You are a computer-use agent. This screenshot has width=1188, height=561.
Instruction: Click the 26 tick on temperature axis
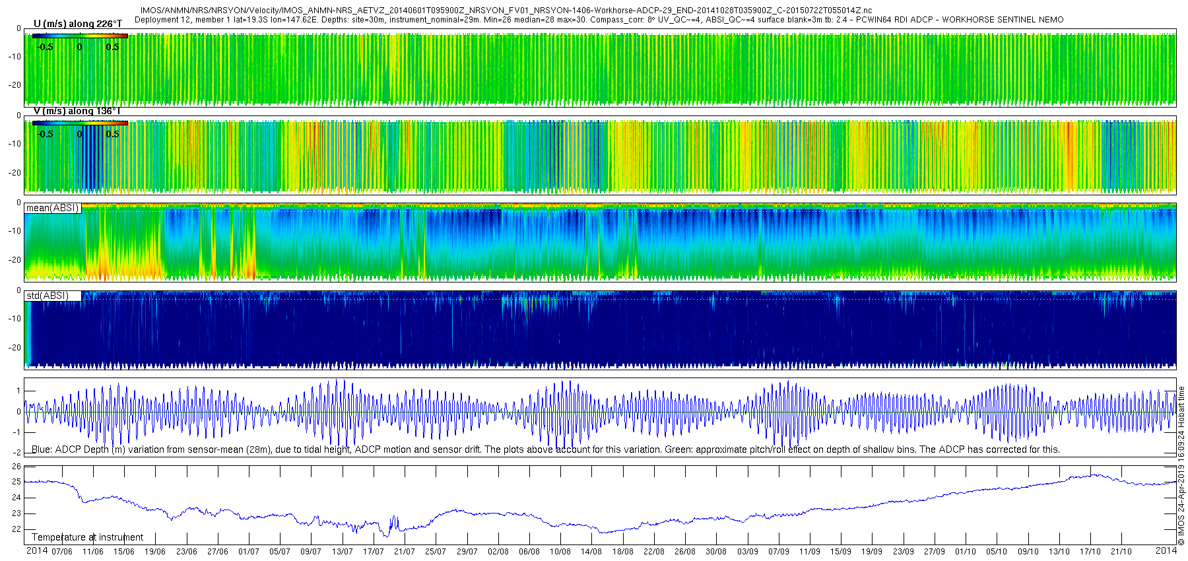16,466
